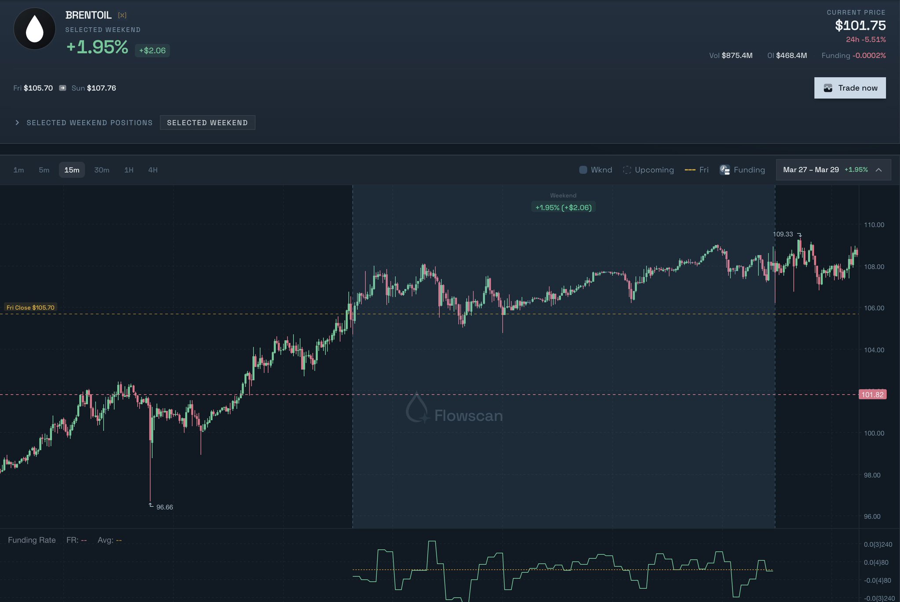The image size is (900, 602).
Task: Click the chart icon in Trade now
Action: point(828,88)
